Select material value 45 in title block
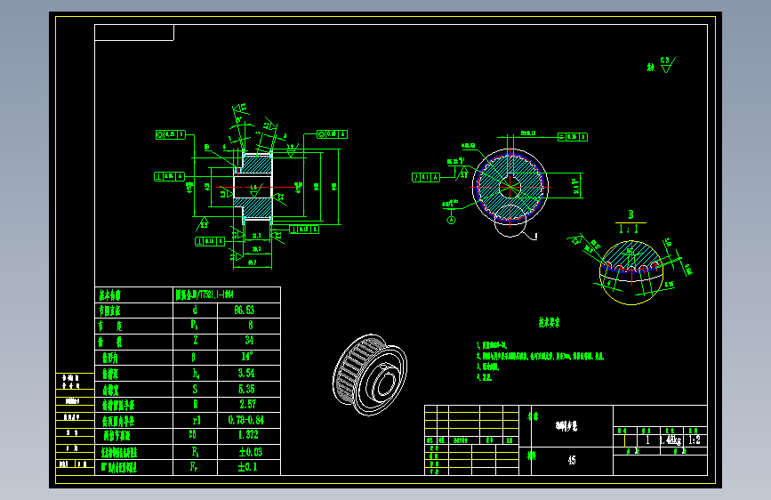 [572, 460]
